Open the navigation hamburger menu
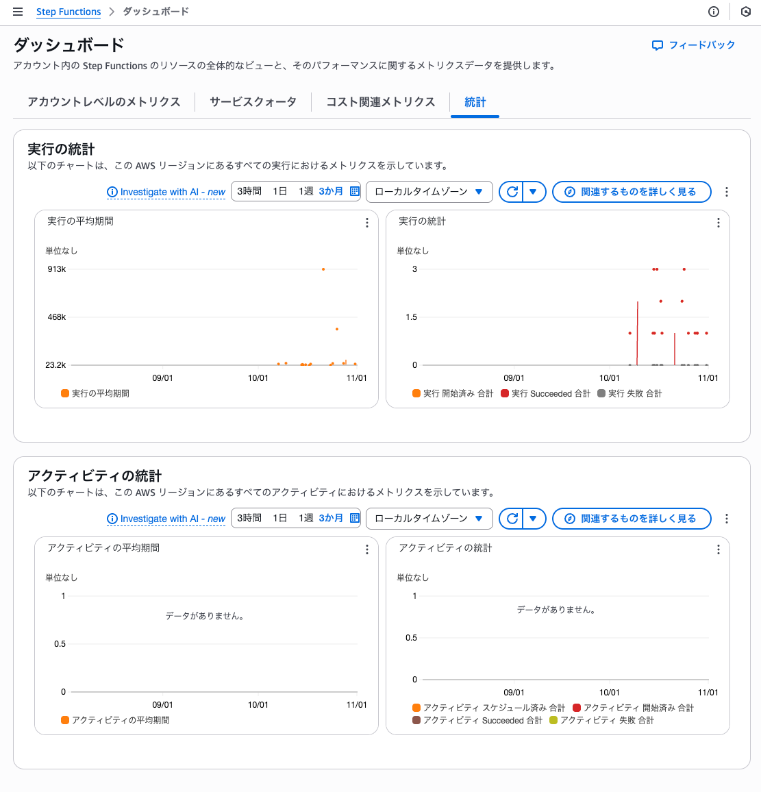 [x=18, y=11]
